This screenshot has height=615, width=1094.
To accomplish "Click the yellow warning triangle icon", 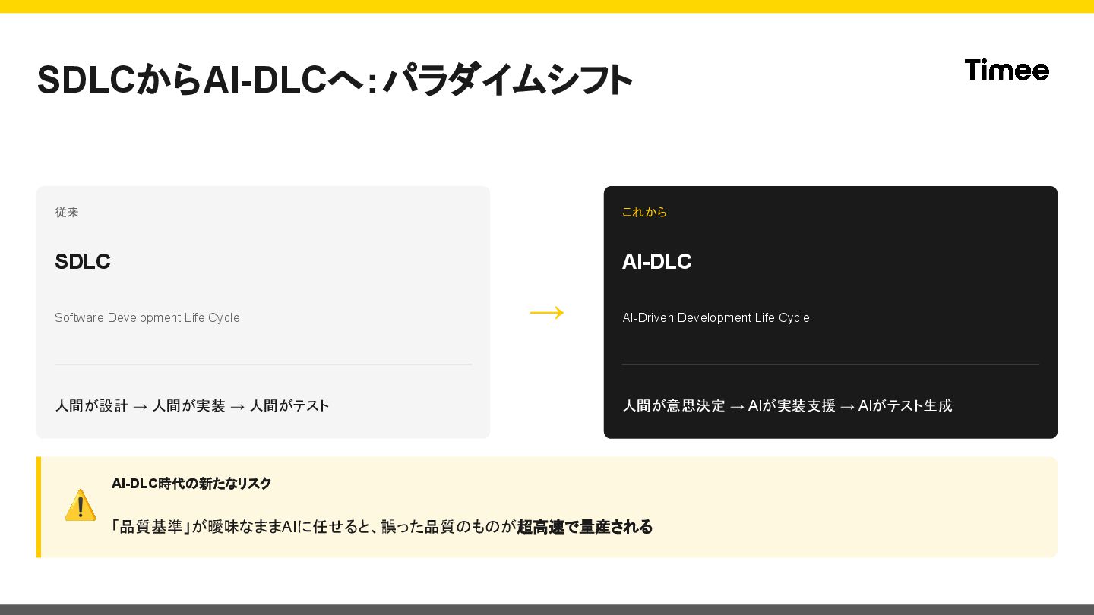I will pyautogui.click(x=81, y=505).
